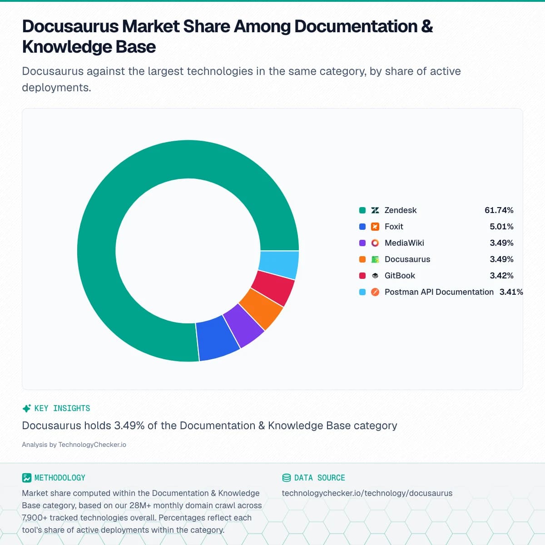Click the KEY INSIGHTS heading
Image resolution: width=545 pixels, height=545 pixels.
coord(62,408)
